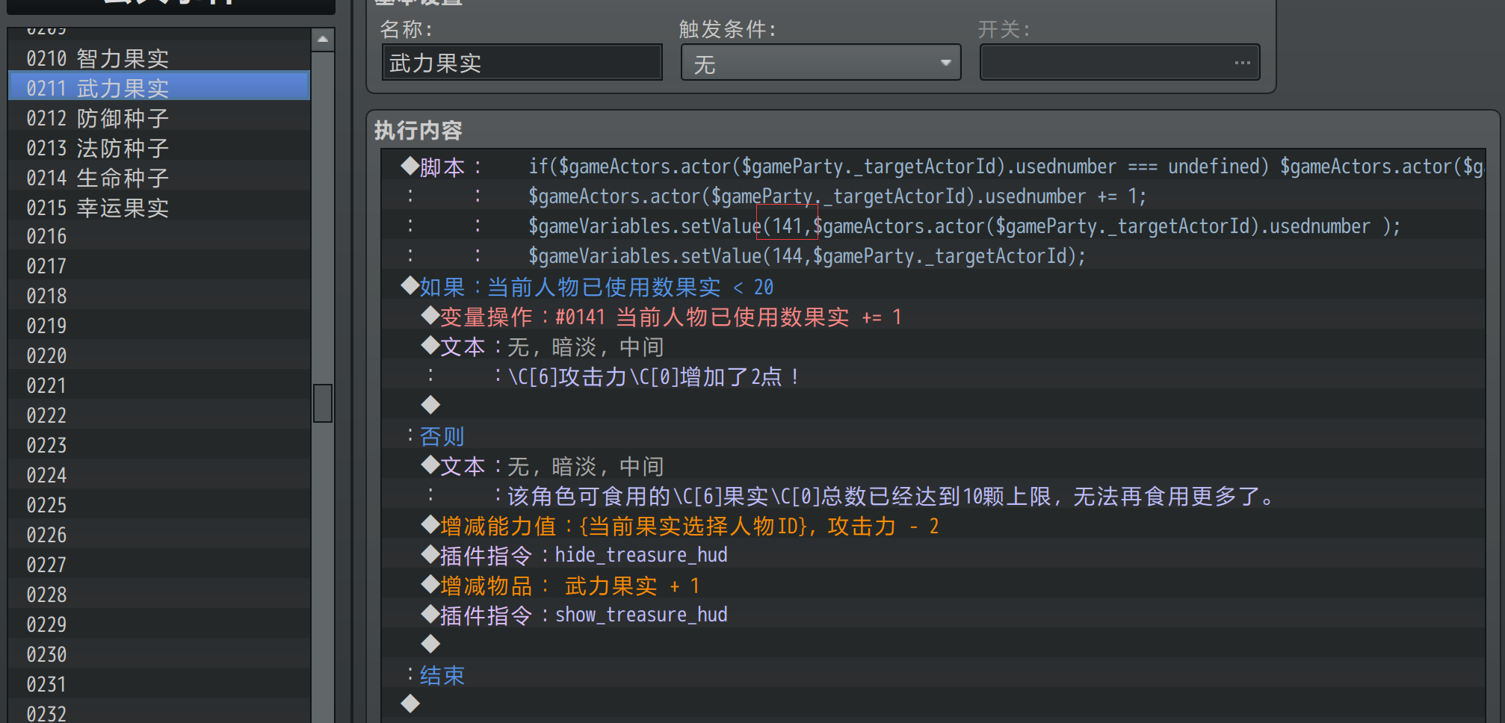The image size is (1505, 723).
Task: Select the 变量操作 #0141 command
Action: point(933,317)
